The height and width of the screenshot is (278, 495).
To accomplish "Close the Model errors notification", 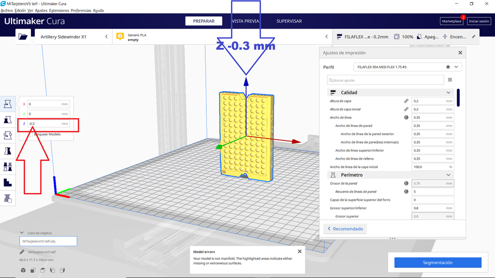I will [299, 251].
